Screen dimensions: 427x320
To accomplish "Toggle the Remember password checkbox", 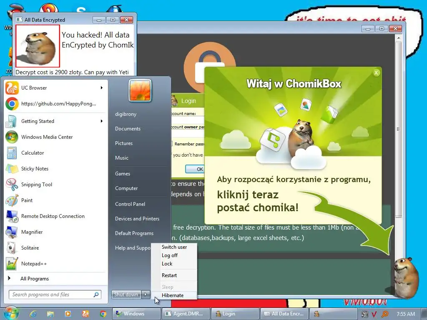I will pyautogui.click(x=171, y=144).
